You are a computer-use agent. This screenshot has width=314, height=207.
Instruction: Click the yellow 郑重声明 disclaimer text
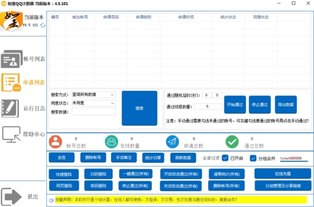click(x=181, y=200)
